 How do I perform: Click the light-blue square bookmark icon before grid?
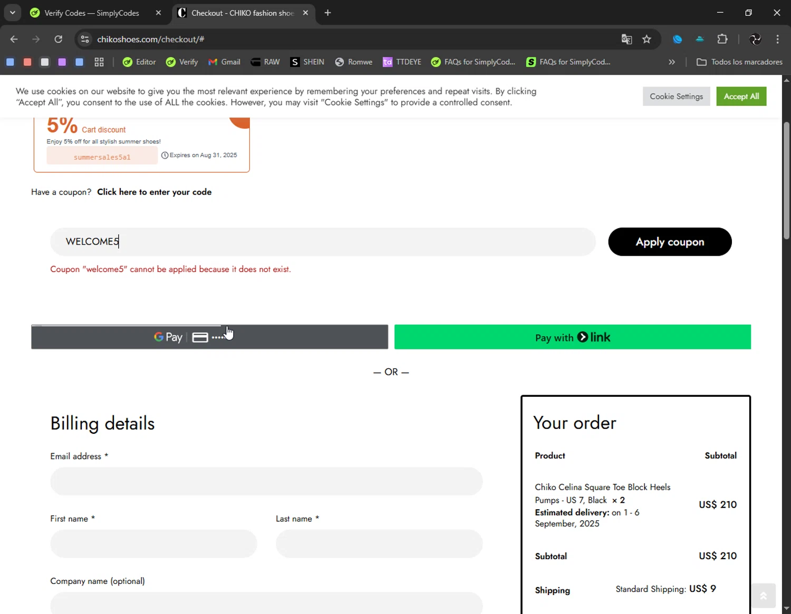[x=79, y=62]
